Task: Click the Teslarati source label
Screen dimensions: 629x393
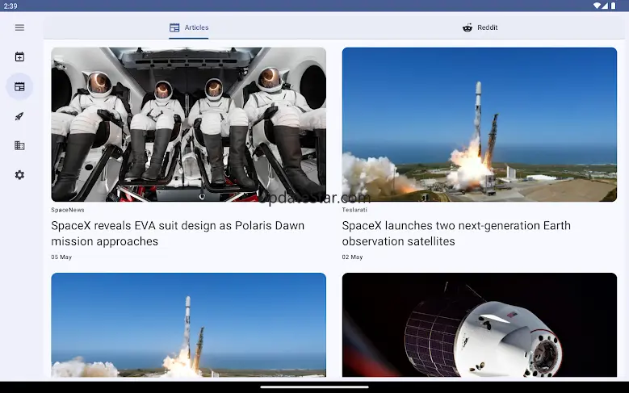Action: click(354, 210)
